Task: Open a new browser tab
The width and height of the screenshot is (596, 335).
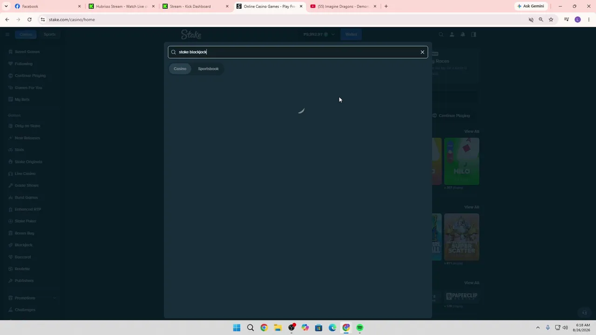Action: point(386,7)
